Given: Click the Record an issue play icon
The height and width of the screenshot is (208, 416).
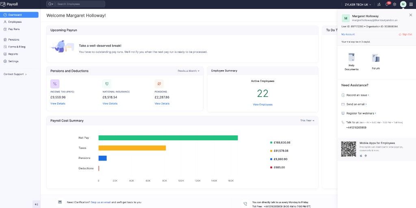Looking at the screenshot, I should point(343,95).
